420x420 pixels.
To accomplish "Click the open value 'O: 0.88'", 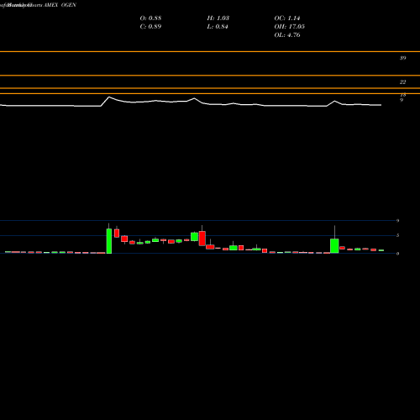I will 150,18.
